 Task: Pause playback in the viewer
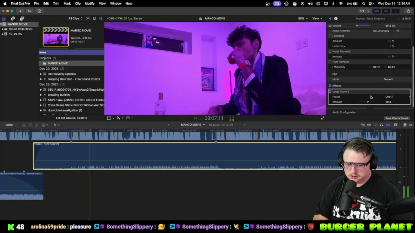coord(195,118)
